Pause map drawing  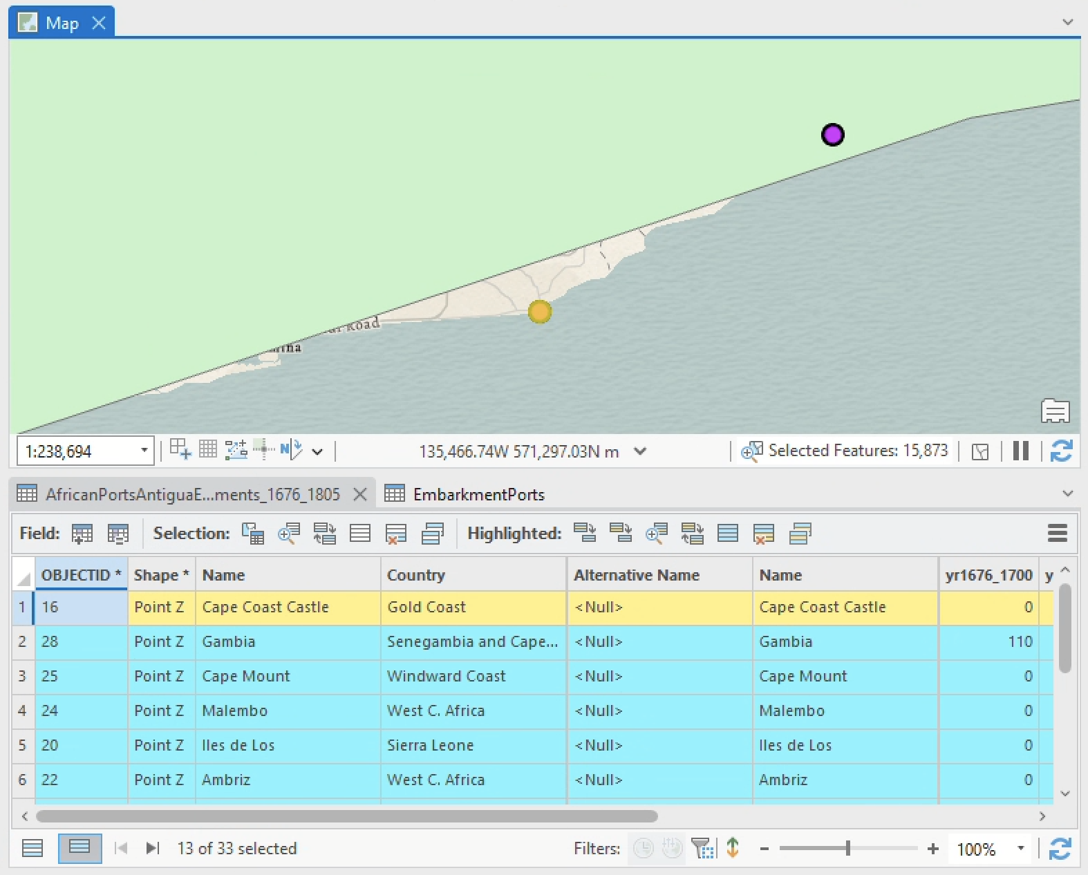(x=1020, y=451)
